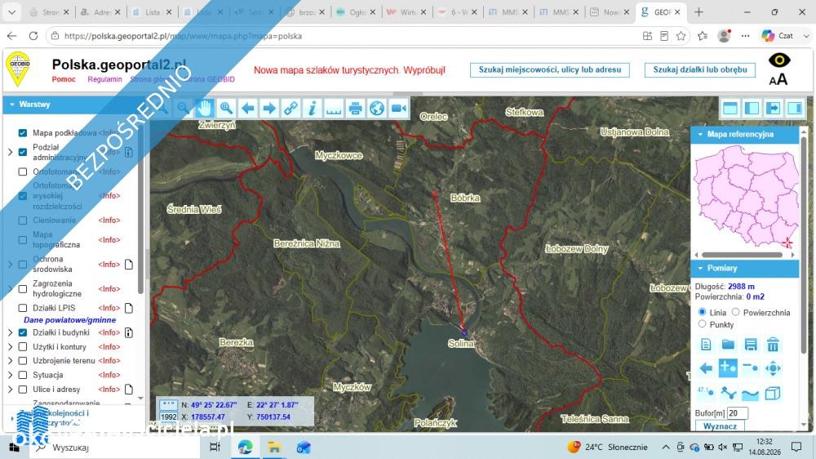The height and width of the screenshot is (459, 816).
Task: Change font size with aA icon
Action: [778, 80]
